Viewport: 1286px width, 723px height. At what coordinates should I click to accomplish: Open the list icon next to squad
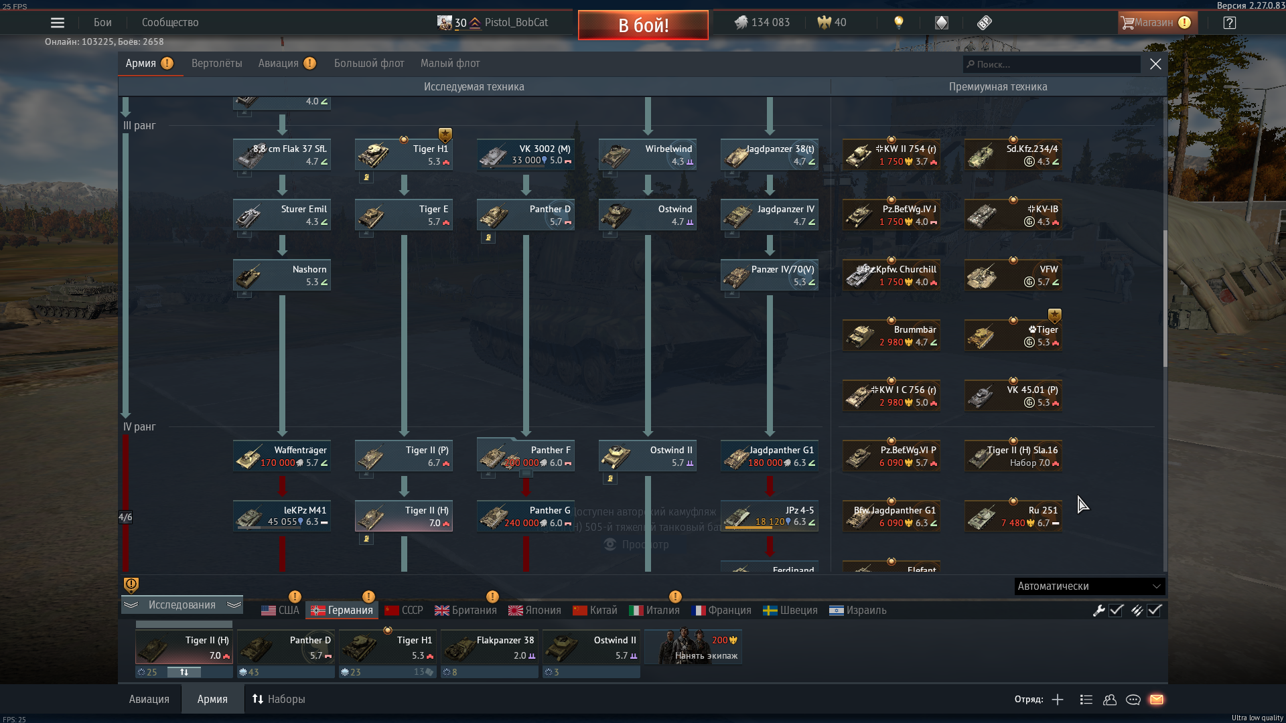[1086, 700]
